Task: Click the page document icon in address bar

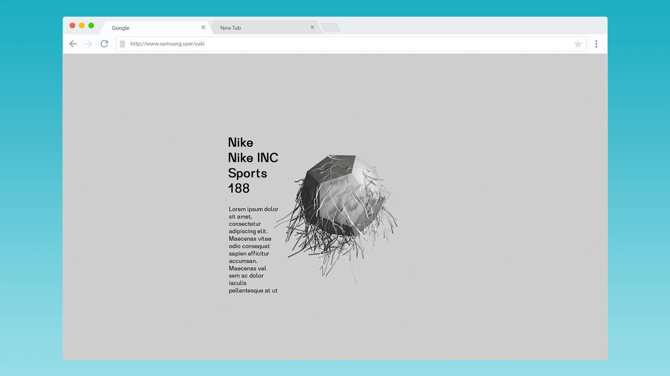Action: click(x=122, y=44)
